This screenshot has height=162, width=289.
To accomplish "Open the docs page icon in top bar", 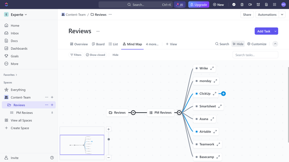I will (x=266, y=5).
